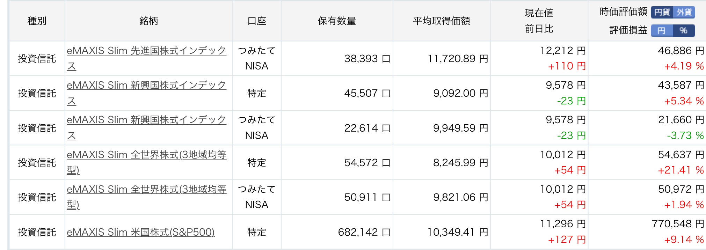Click the 時価評価額 header label
This screenshot has width=706, height=250.
point(624,12)
